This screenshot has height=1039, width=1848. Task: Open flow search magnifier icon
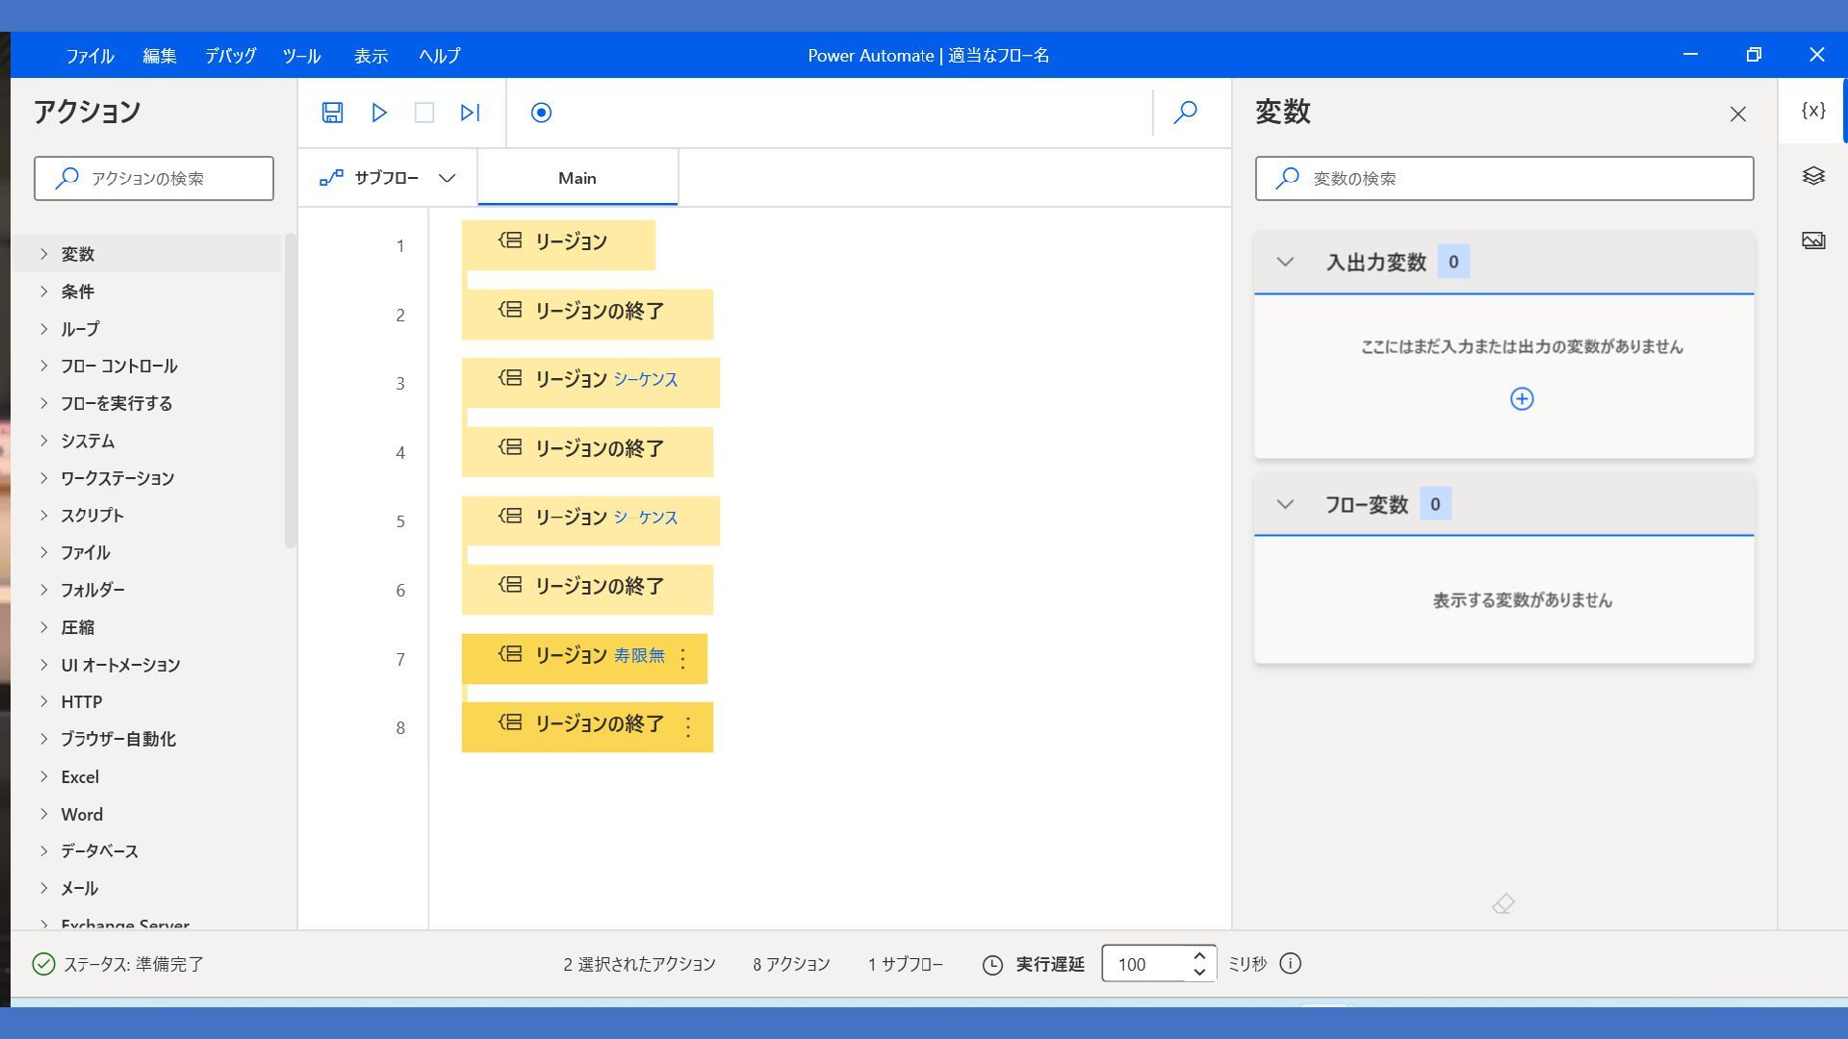[x=1185, y=113]
